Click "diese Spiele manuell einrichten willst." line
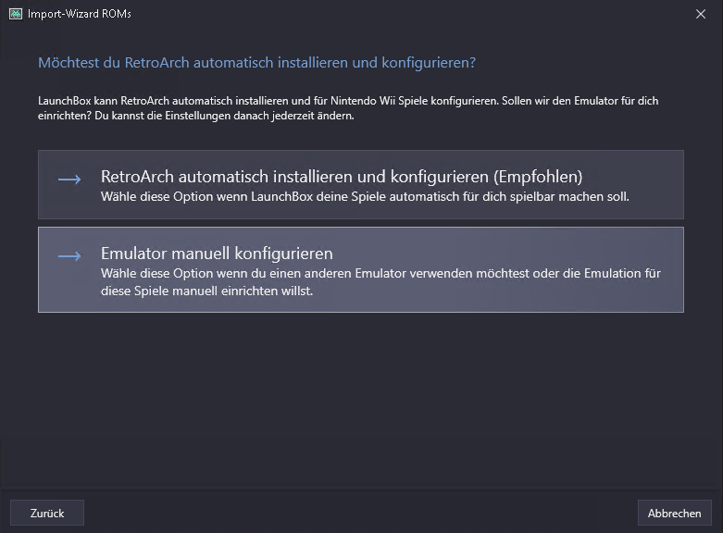Screen dimensions: 723x533 pyautogui.click(x=208, y=291)
